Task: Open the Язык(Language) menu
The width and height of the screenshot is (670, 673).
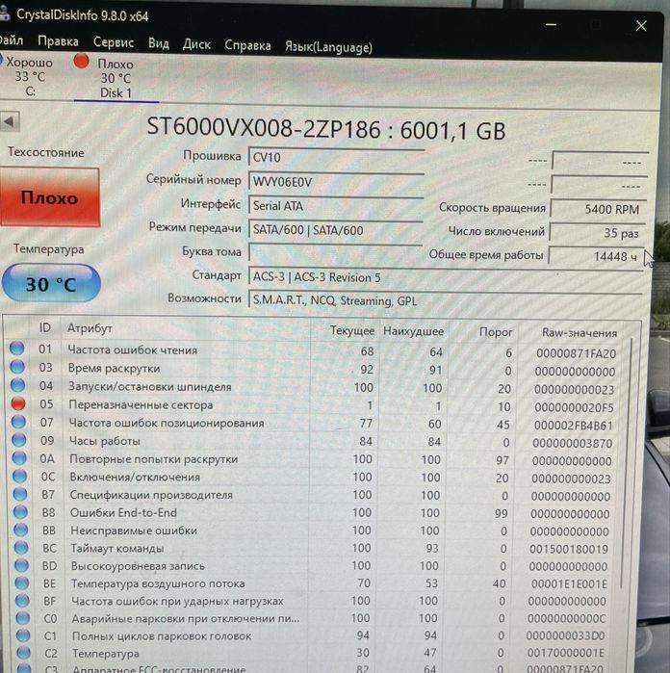Action: [328, 47]
